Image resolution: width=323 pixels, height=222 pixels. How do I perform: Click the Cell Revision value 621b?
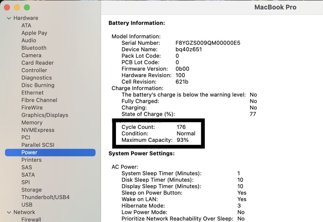pyautogui.click(x=182, y=82)
